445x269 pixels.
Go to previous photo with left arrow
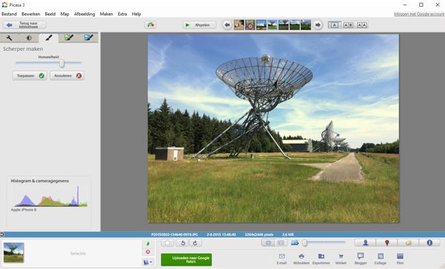[227, 25]
